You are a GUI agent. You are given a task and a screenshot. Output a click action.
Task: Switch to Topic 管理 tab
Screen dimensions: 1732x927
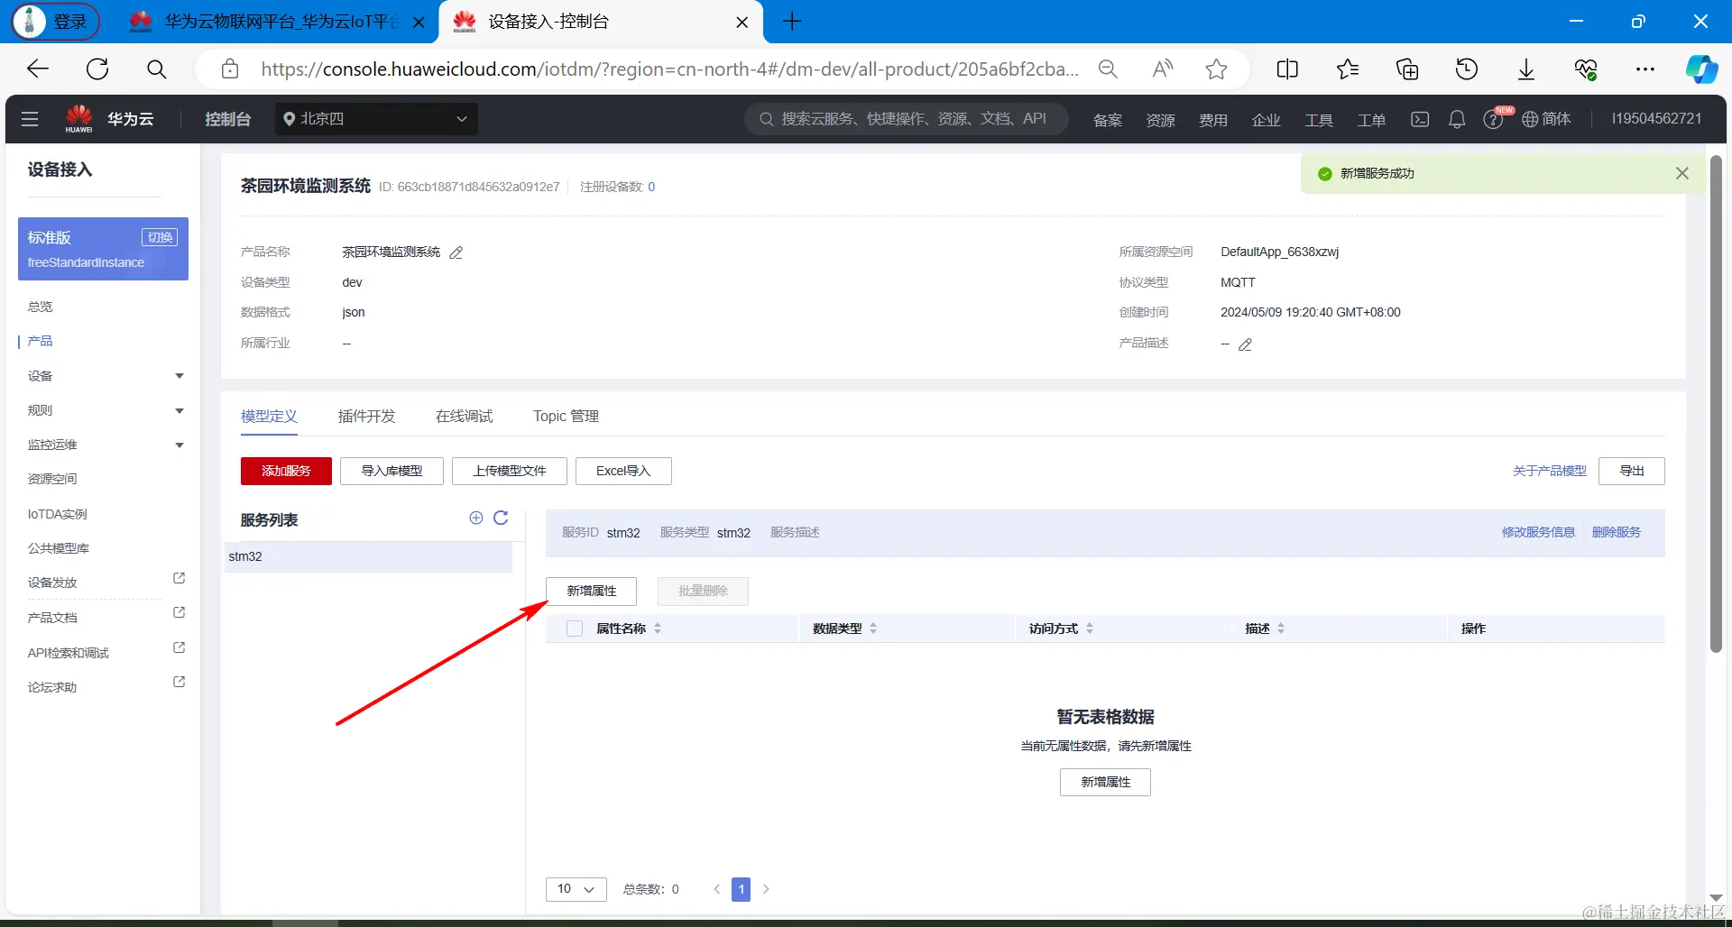coord(566,416)
